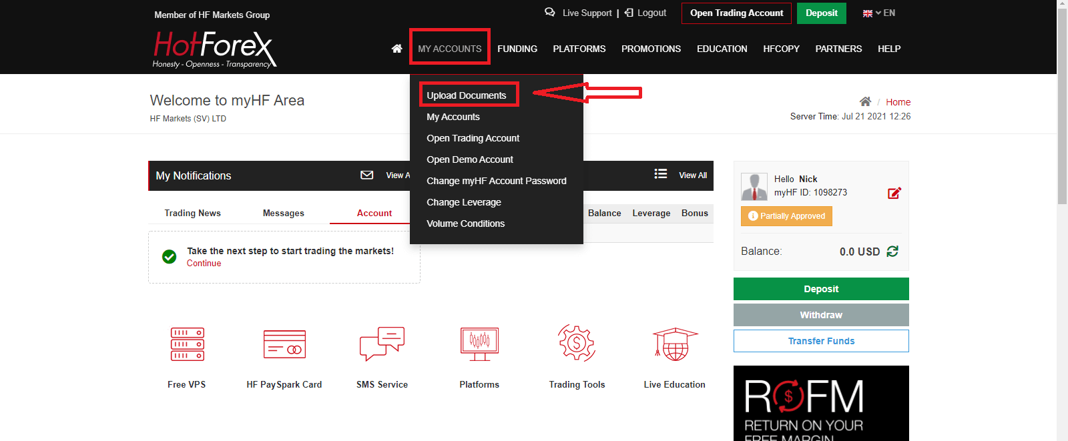Image resolution: width=1068 pixels, height=441 pixels.
Task: Open the MY ACCOUNTS menu
Action: [450, 49]
